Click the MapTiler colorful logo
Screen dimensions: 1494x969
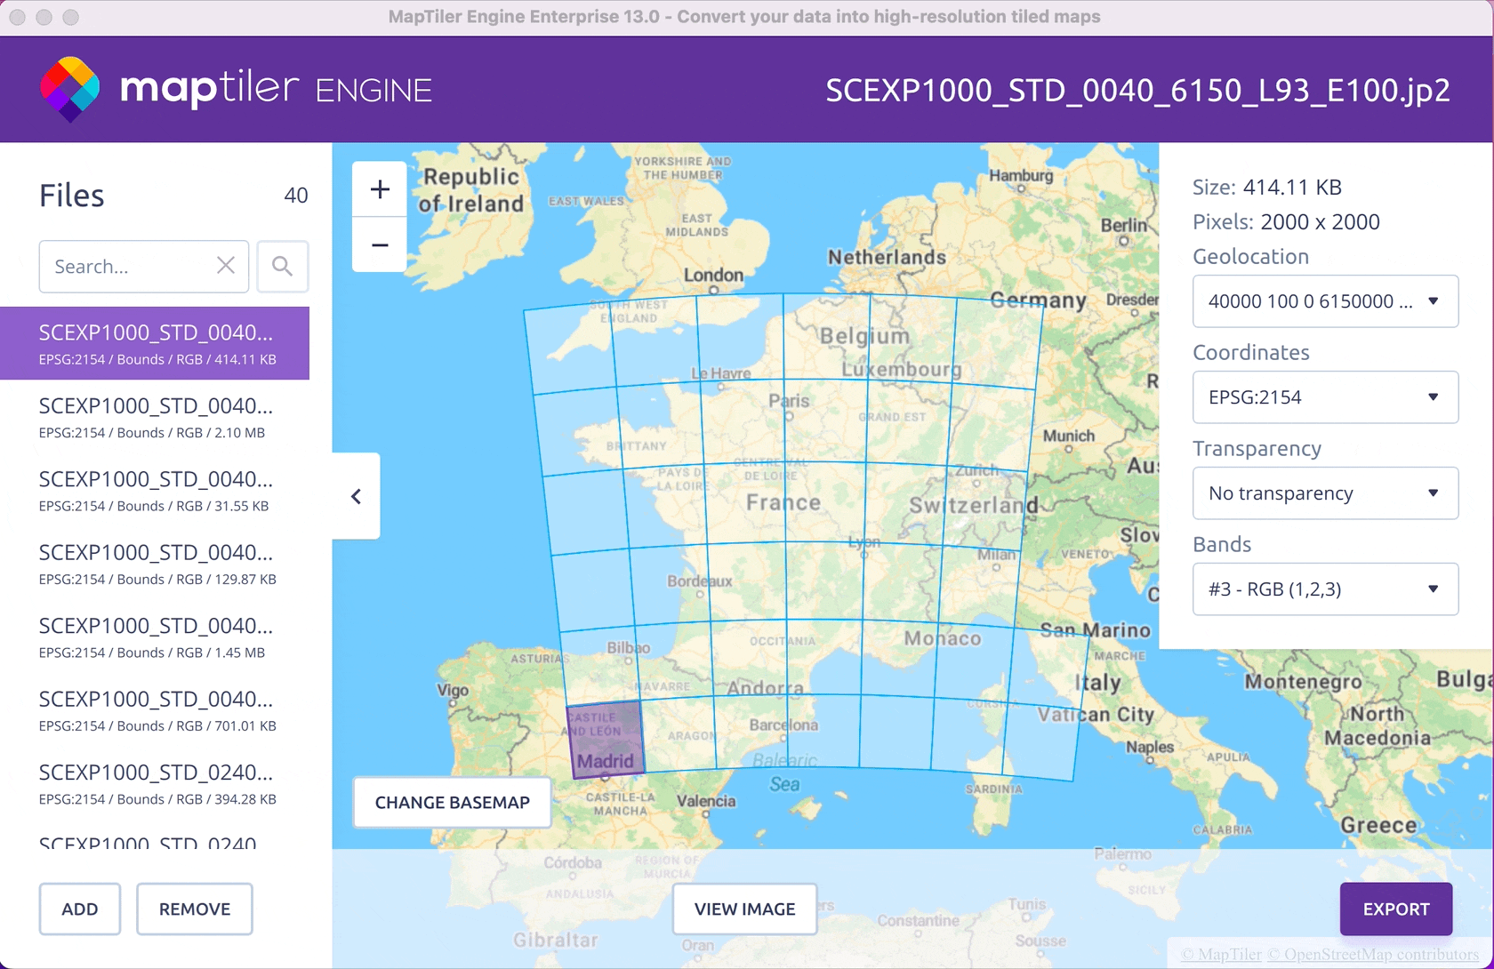pyautogui.click(x=69, y=89)
